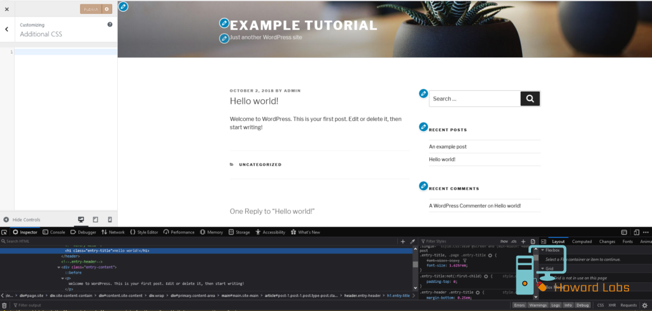Viewport: 652px width, 311px height.
Task: Select iframe target icon in DevTools toolbar
Action: click(x=624, y=232)
